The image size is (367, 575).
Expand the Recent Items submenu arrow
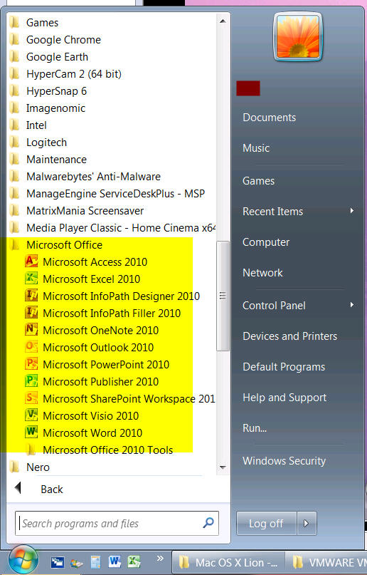[351, 211]
